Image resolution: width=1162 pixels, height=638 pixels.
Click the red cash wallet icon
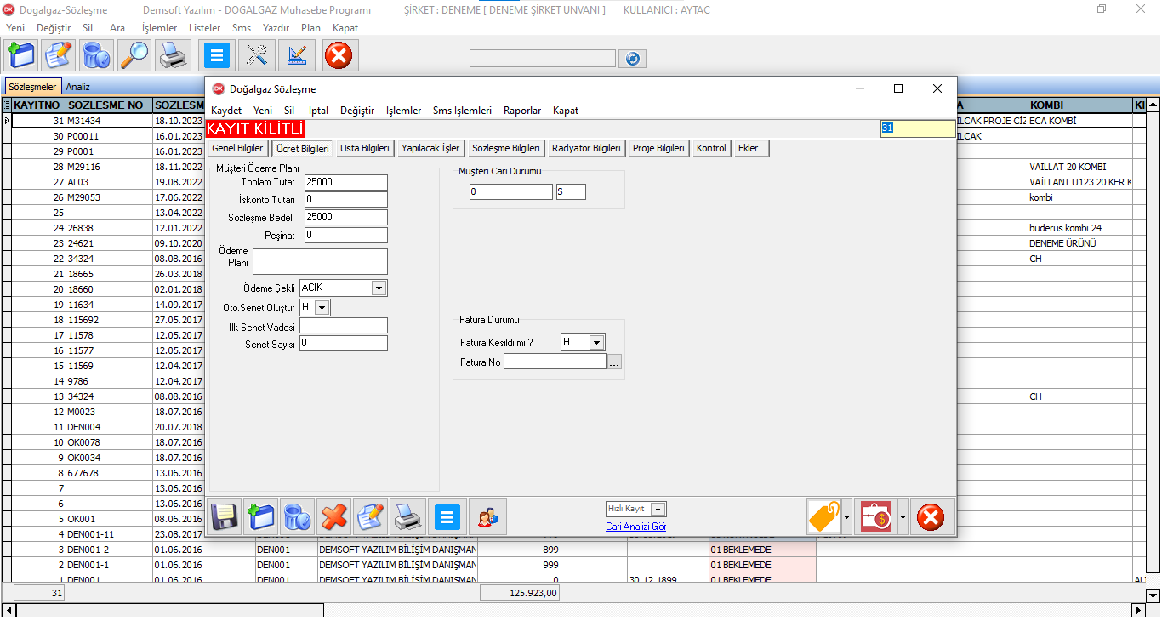[875, 516]
